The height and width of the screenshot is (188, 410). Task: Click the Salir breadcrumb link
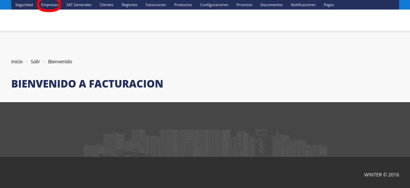pyautogui.click(x=35, y=62)
